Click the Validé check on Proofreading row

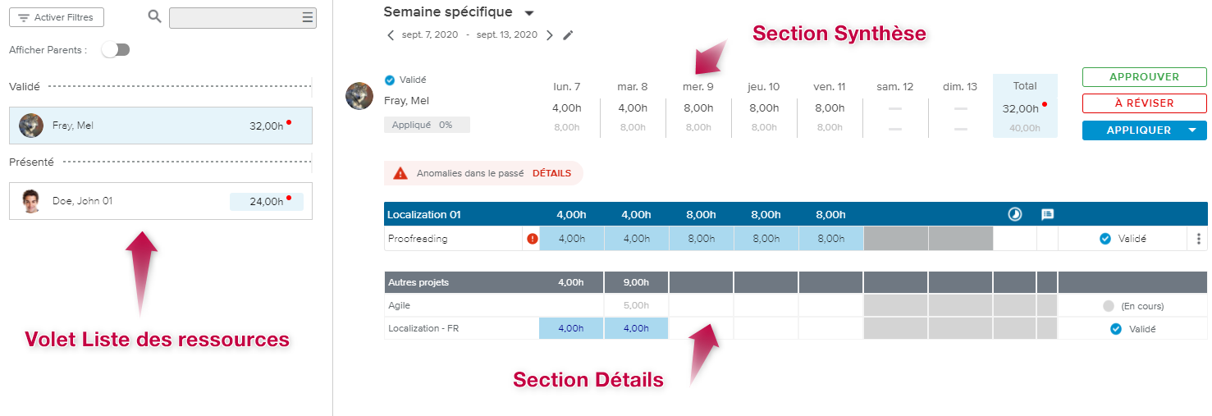[1105, 239]
